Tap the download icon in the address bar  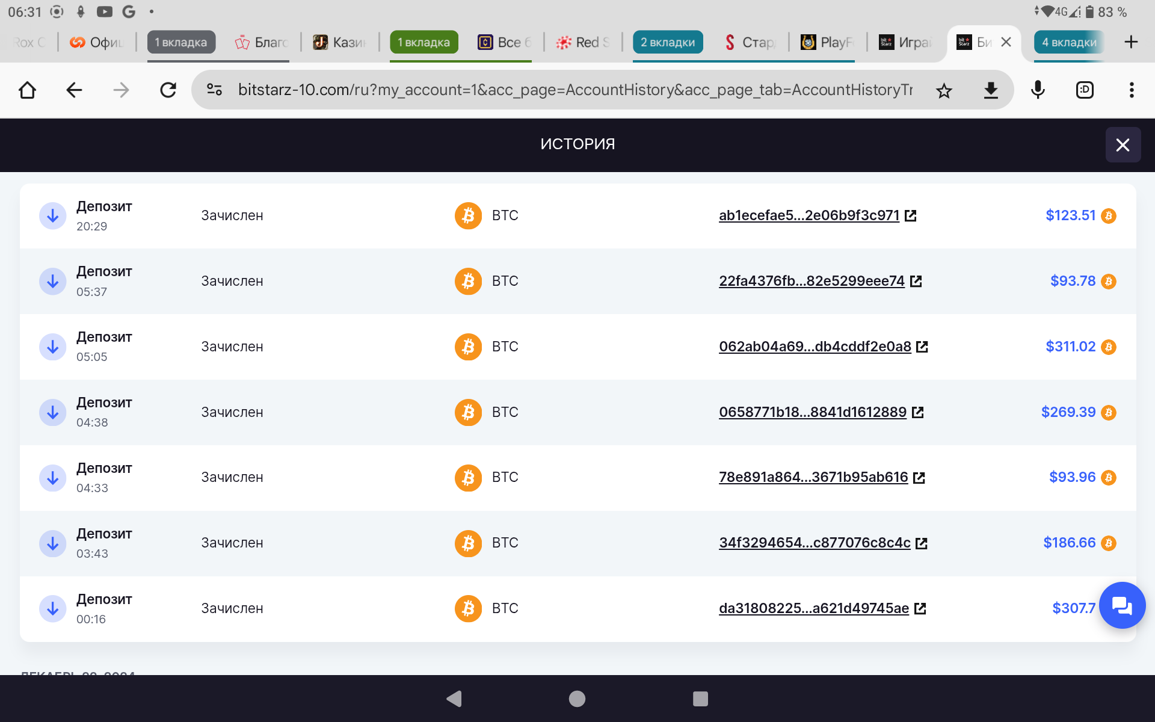tap(990, 91)
